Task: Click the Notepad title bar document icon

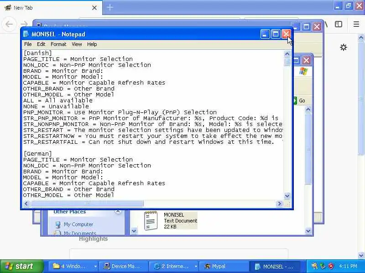Action: coord(26,34)
